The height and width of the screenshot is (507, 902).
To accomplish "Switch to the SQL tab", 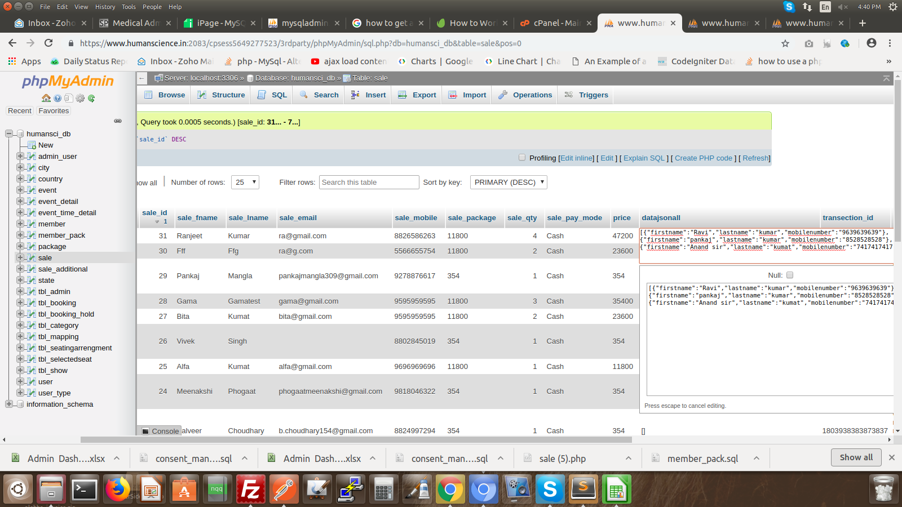I will coord(273,95).
